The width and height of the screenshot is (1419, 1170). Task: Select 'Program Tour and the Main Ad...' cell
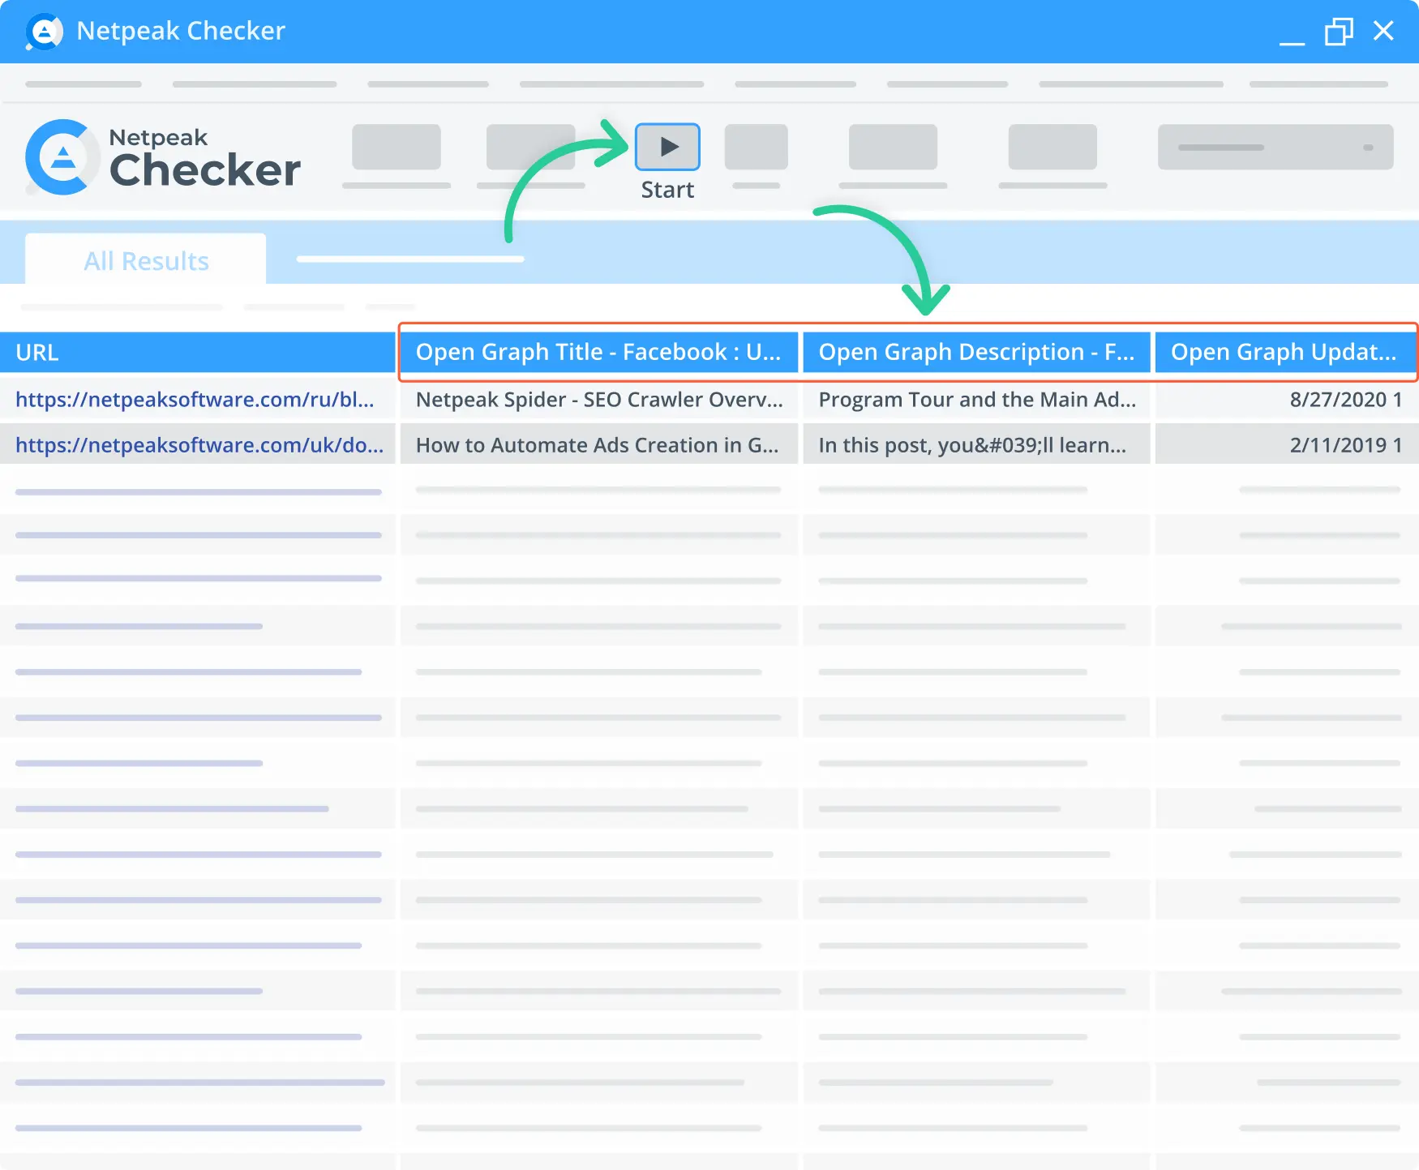click(976, 399)
